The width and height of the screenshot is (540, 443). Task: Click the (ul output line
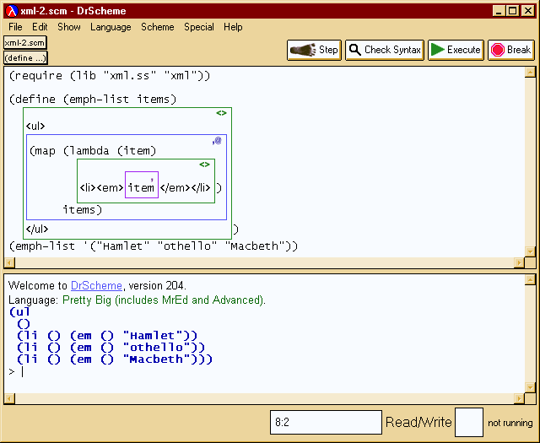tap(19, 312)
